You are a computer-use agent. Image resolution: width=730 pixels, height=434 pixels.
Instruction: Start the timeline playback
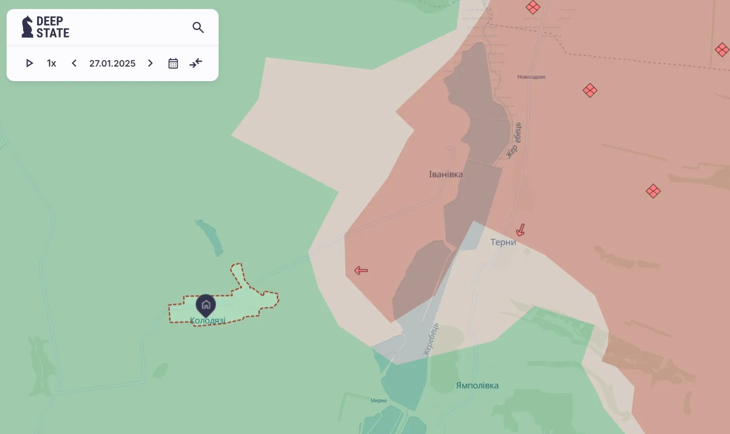coord(30,63)
